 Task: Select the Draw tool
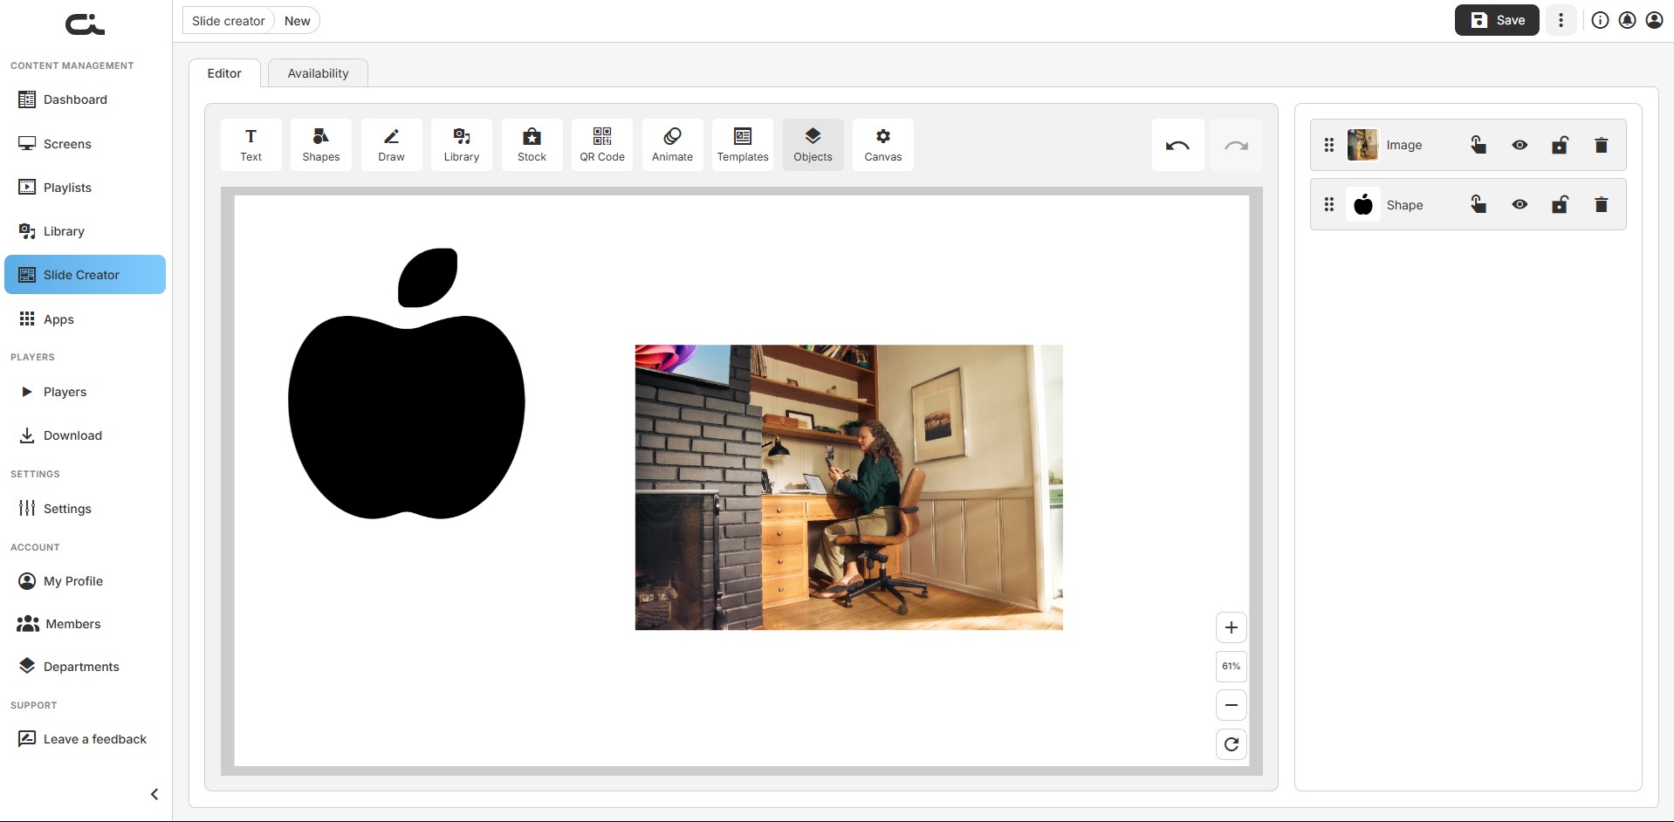click(x=391, y=145)
